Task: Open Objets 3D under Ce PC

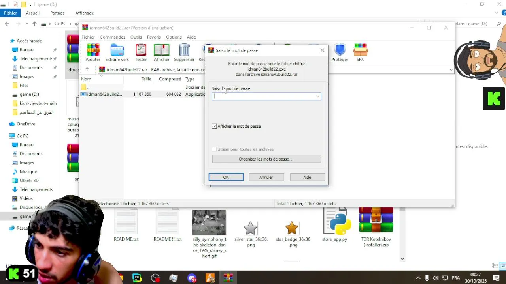Action: pyautogui.click(x=29, y=181)
